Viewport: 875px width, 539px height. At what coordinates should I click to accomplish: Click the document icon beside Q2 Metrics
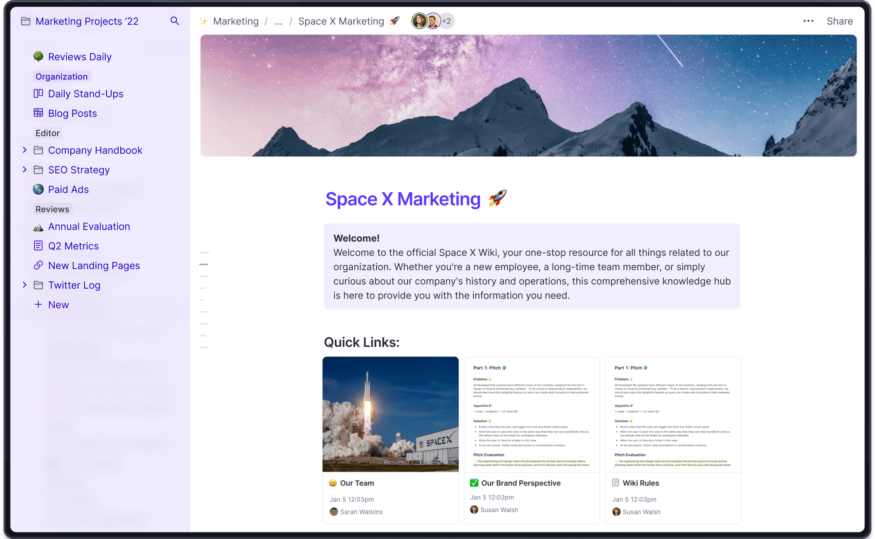(38, 246)
